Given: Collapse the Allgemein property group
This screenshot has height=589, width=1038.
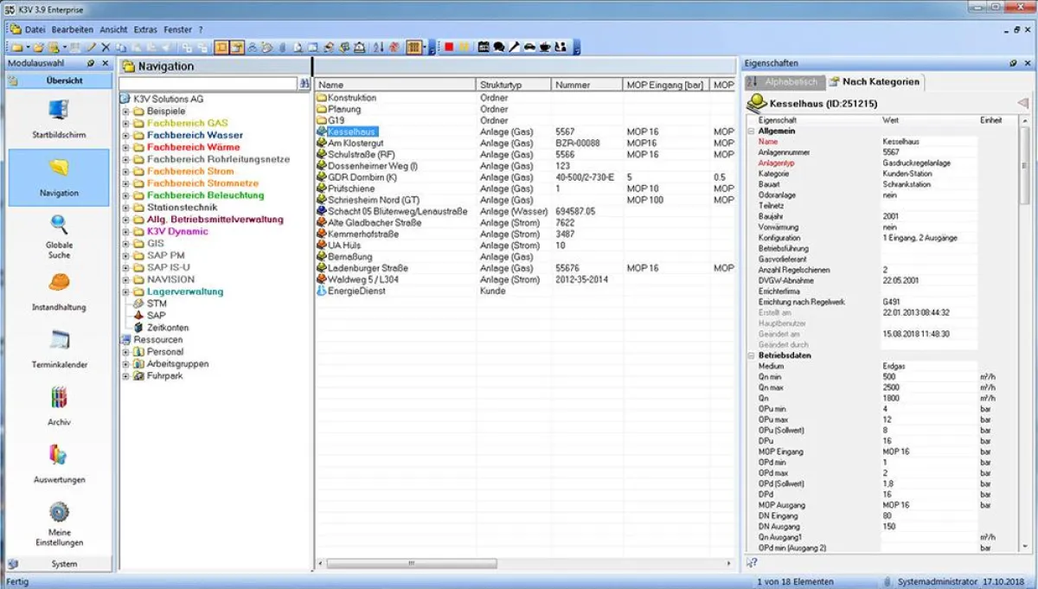Looking at the screenshot, I should point(752,131).
